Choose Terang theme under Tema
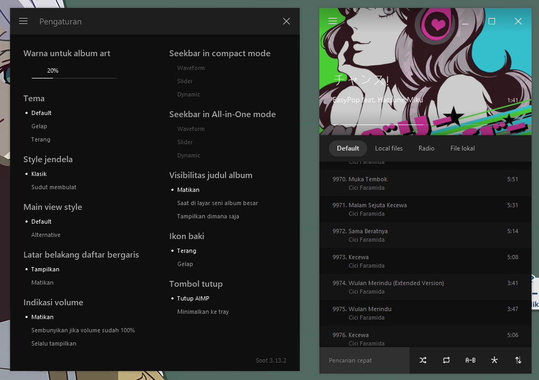Screen dimensions: 539x380 40,139
